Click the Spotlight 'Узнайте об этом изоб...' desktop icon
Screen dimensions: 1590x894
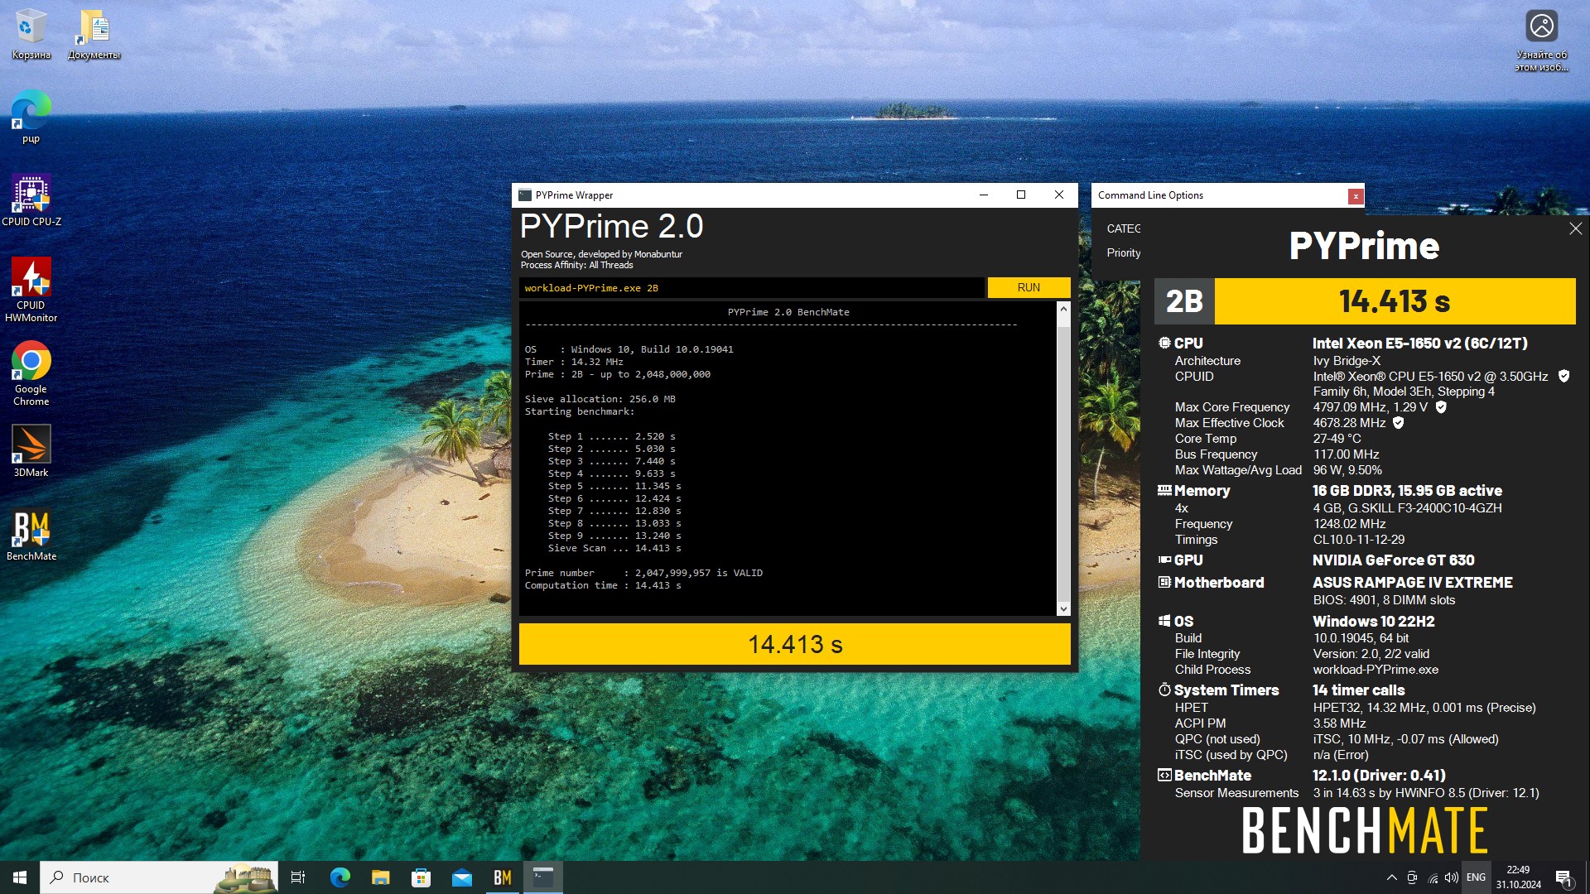[1541, 41]
